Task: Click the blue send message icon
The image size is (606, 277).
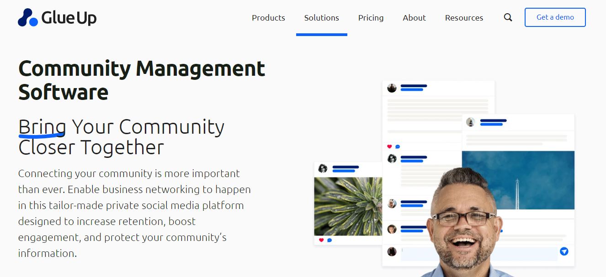Action: [564, 251]
